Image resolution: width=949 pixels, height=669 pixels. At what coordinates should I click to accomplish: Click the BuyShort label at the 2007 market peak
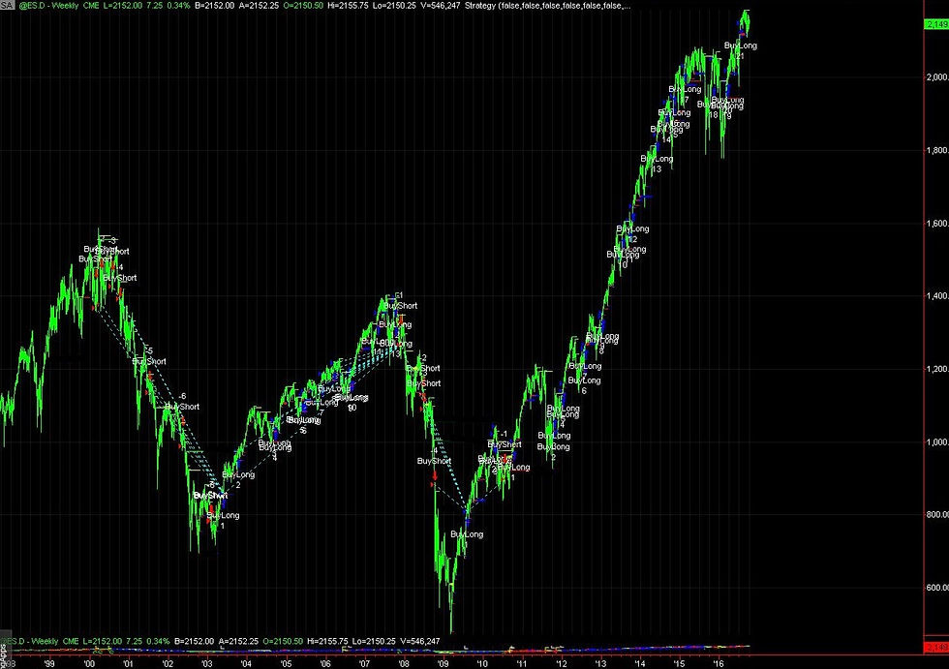[x=403, y=306]
